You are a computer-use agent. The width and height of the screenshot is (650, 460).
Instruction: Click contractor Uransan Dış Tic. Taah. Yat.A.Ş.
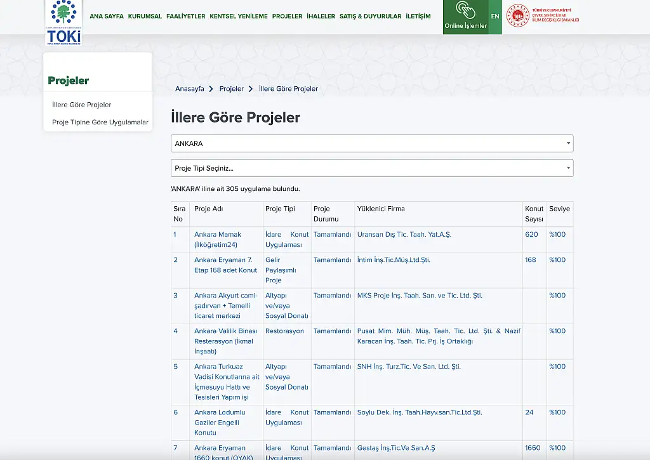coord(404,235)
